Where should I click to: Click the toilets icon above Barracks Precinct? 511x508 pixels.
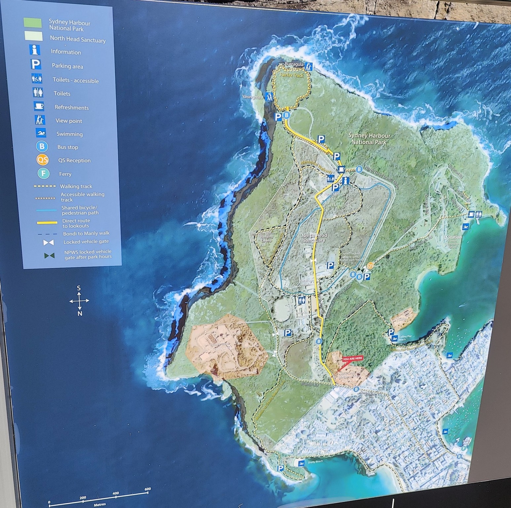click(x=301, y=300)
